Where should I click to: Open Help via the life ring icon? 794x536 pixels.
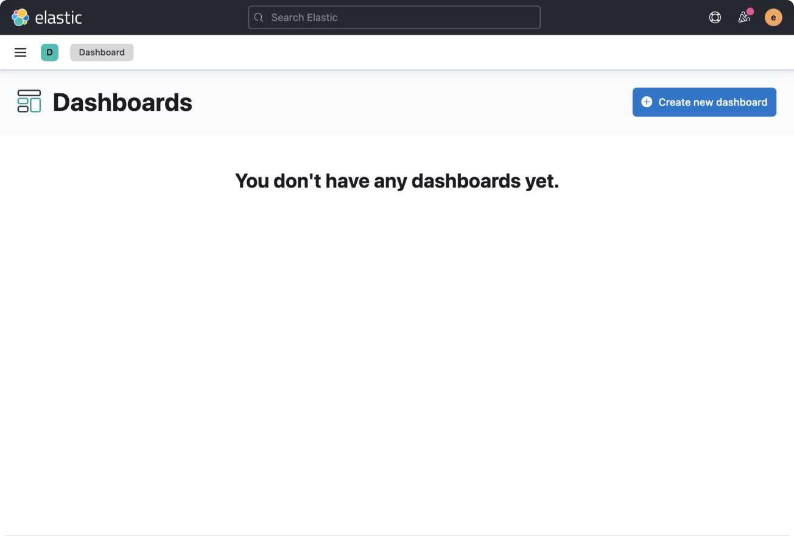tap(714, 17)
